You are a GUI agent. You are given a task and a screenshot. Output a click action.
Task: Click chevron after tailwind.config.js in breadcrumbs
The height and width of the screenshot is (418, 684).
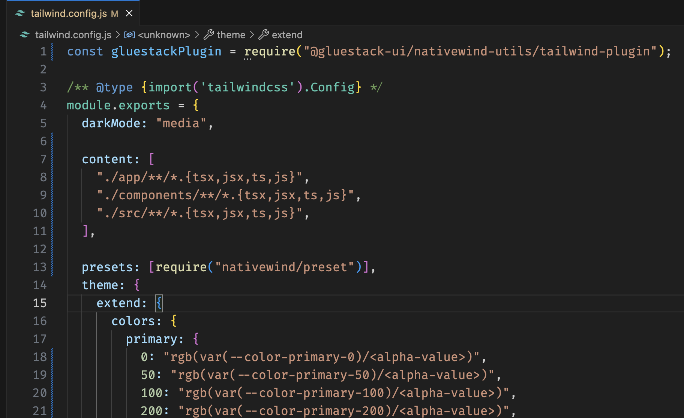pyautogui.click(x=118, y=35)
